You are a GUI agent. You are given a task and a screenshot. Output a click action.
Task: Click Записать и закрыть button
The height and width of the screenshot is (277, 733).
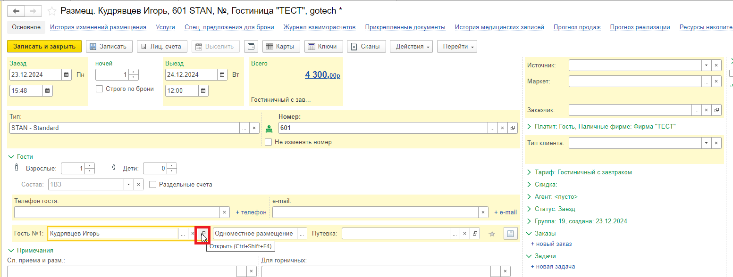[44, 46]
